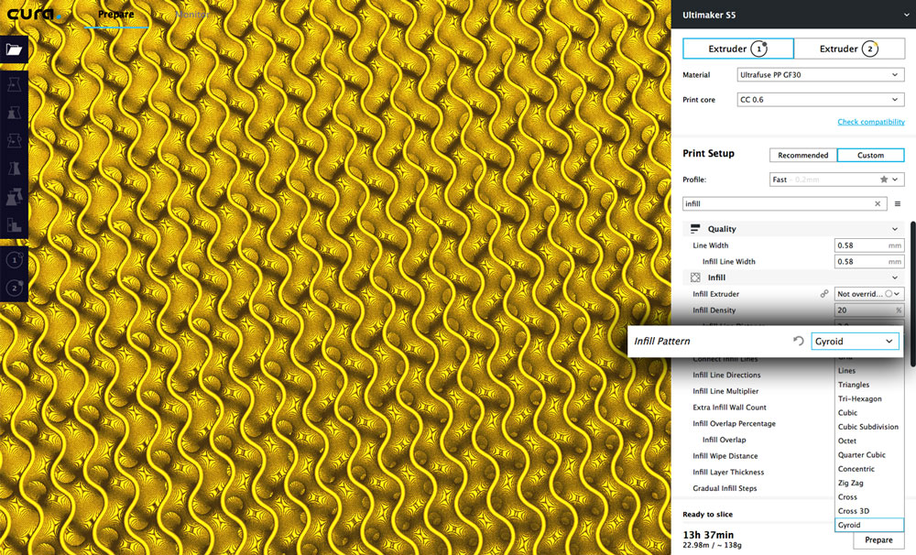Screen dimensions: 916x555
Task: Select Custom print setup mode
Action: (870, 156)
